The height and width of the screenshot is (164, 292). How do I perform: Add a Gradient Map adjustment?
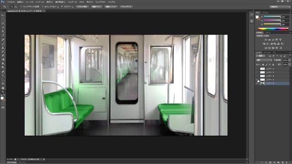(x=281, y=48)
